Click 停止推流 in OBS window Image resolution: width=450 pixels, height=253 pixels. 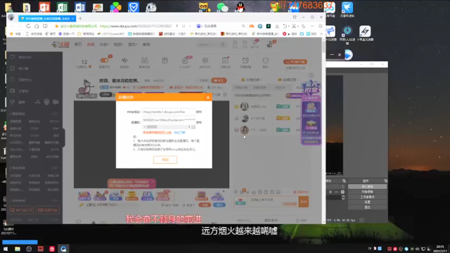pos(367,186)
